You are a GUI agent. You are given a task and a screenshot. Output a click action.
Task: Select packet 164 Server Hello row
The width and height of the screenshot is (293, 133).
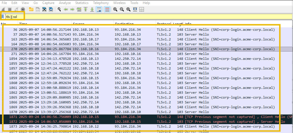tap(146, 44)
